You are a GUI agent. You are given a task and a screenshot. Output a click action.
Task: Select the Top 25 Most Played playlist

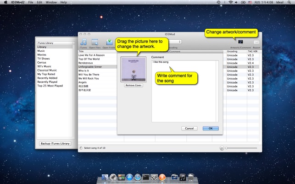pyautogui.click(x=55, y=86)
